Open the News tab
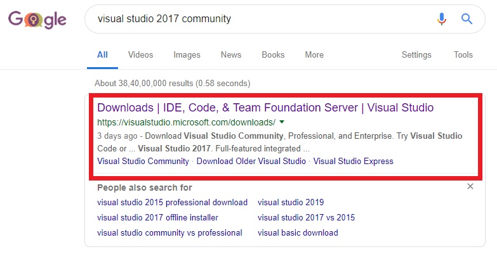The width and height of the screenshot is (497, 254). 231,54
